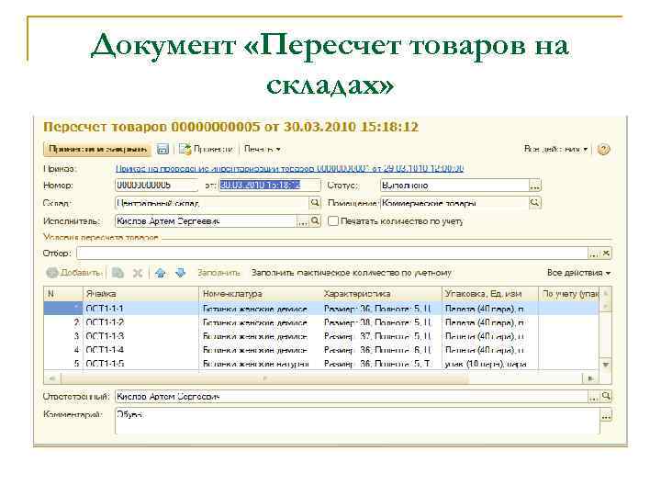
Task: Click the green plus Добавить icon
Action: [51, 273]
